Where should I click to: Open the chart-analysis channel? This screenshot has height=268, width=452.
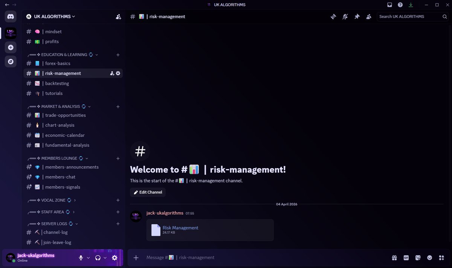73,125
